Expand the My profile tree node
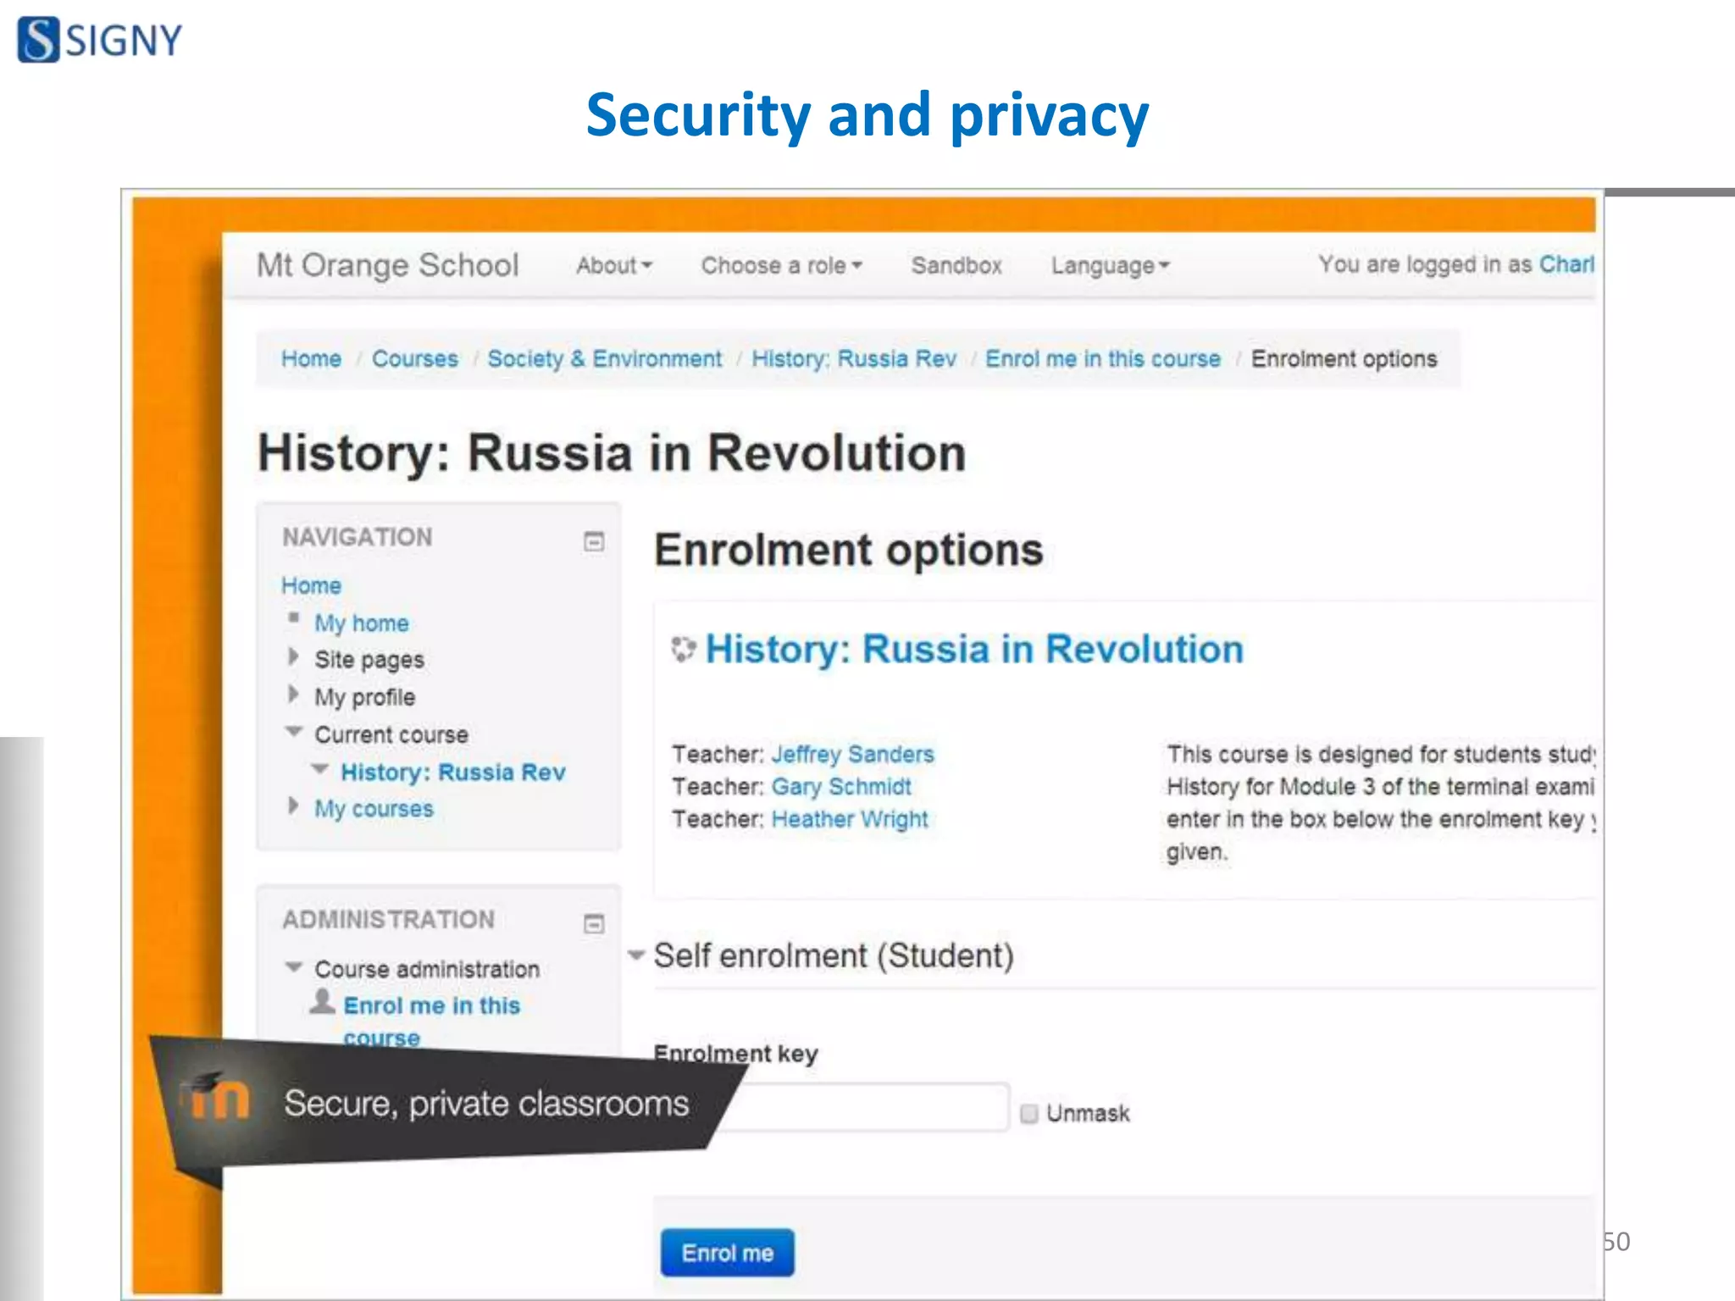The height and width of the screenshot is (1301, 1735). [x=293, y=695]
